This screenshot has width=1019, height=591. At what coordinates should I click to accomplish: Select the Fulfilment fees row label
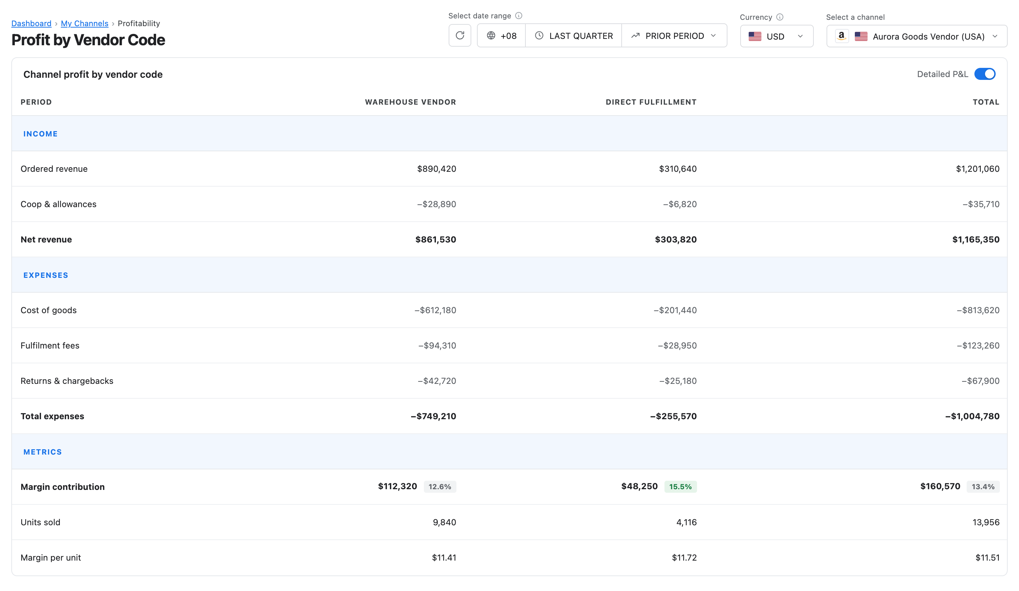(x=50, y=345)
